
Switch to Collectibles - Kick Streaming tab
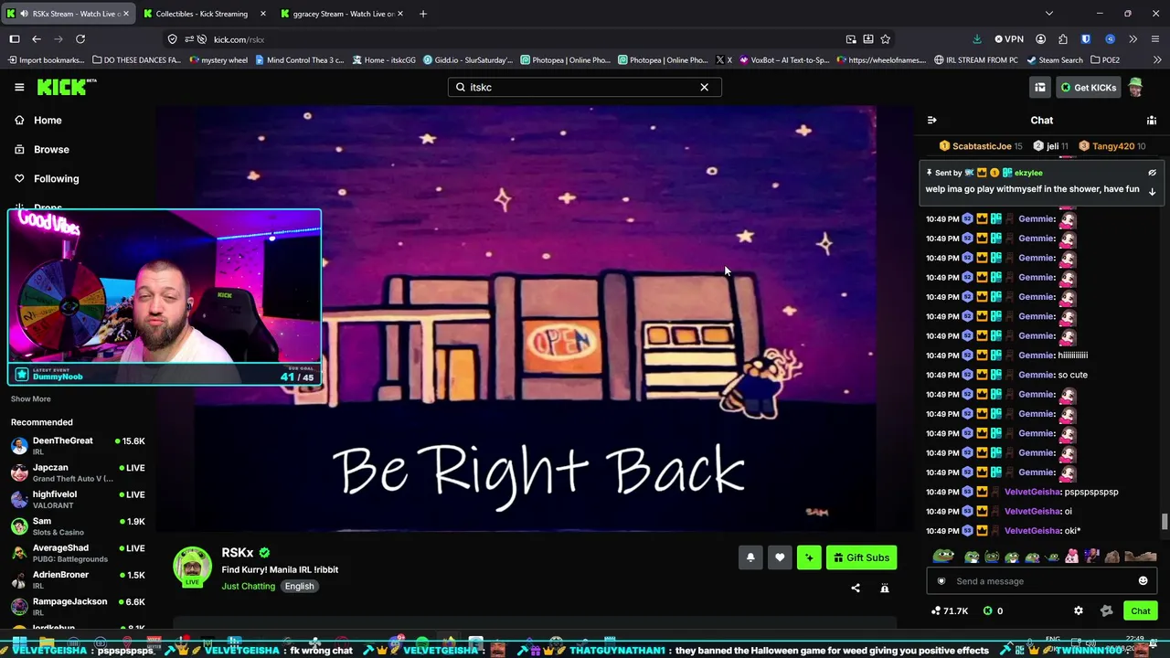(201, 14)
